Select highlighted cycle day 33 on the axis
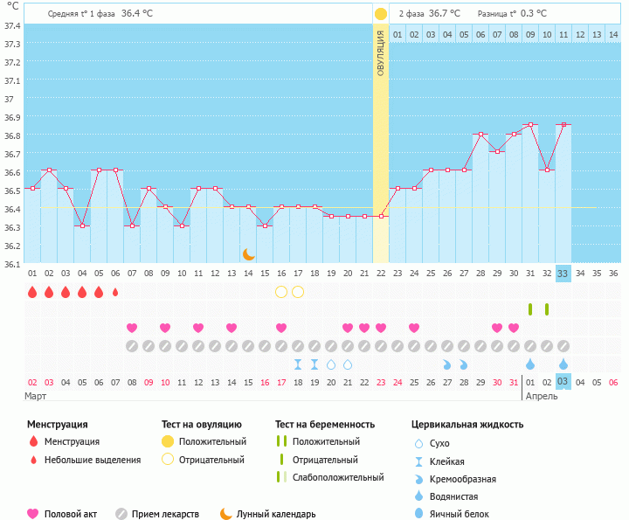The height and width of the screenshot is (520, 629). [563, 273]
